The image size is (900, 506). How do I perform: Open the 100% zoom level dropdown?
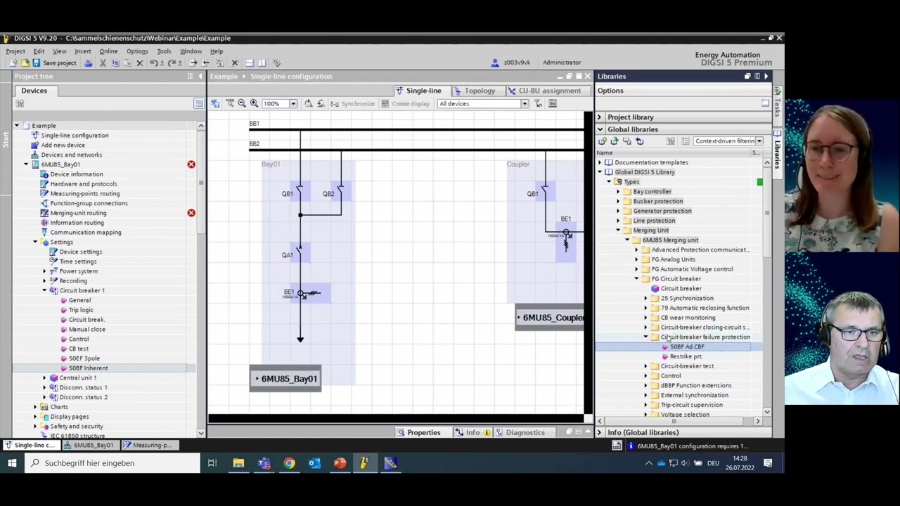tap(293, 104)
